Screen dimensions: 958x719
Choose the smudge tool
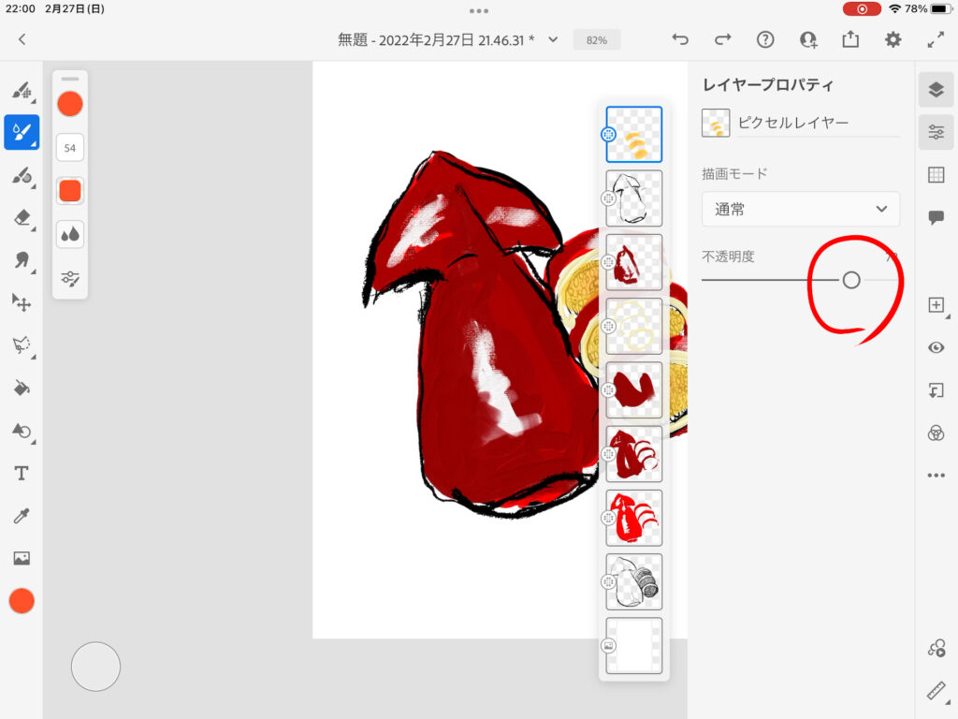pos(21,260)
